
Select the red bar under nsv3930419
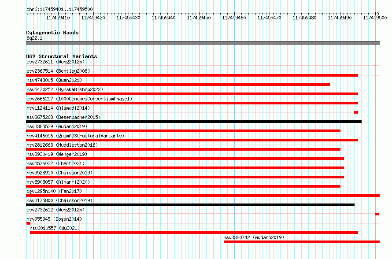(185, 159)
